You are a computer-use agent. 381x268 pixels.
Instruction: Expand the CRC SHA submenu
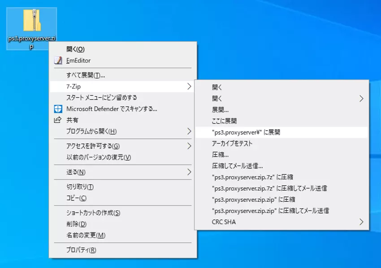click(361, 222)
